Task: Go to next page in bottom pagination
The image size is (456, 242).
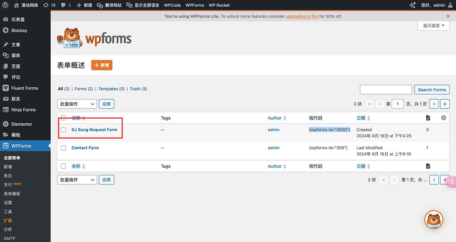Action: point(434,180)
